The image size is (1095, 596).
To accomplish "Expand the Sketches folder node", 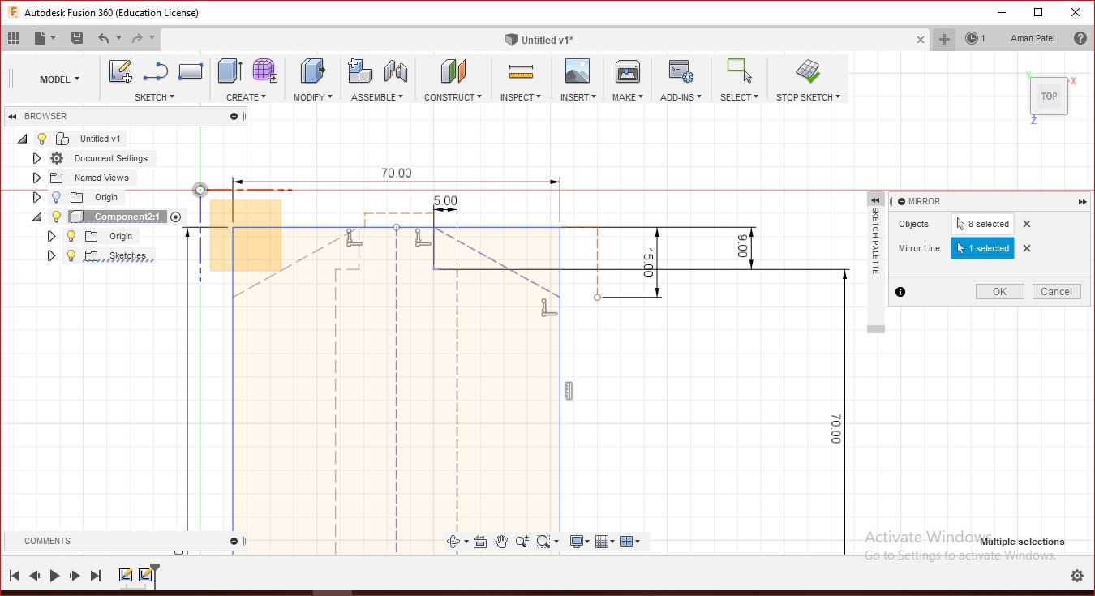I will [51, 255].
